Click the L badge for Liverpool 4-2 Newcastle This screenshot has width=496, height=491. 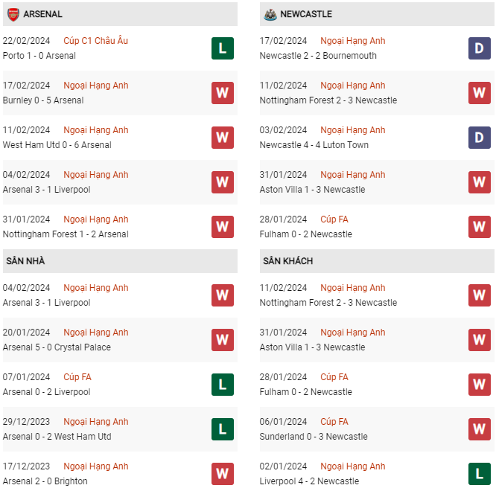(x=479, y=474)
